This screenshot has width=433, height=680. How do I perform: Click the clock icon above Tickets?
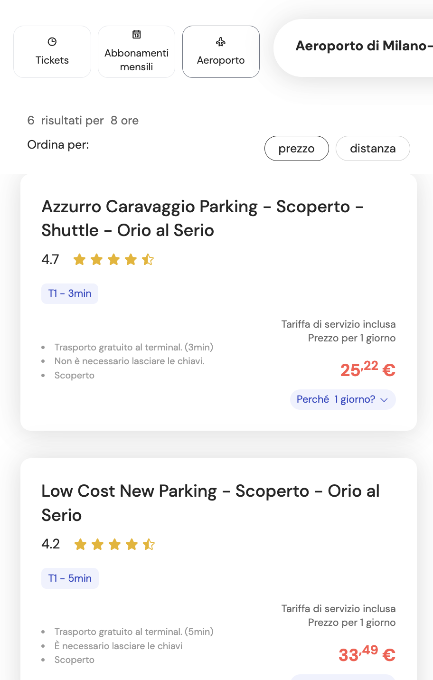coord(52,40)
